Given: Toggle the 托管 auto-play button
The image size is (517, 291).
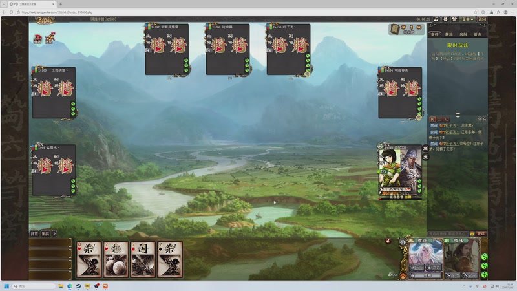Looking at the screenshot, I should [x=34, y=233].
